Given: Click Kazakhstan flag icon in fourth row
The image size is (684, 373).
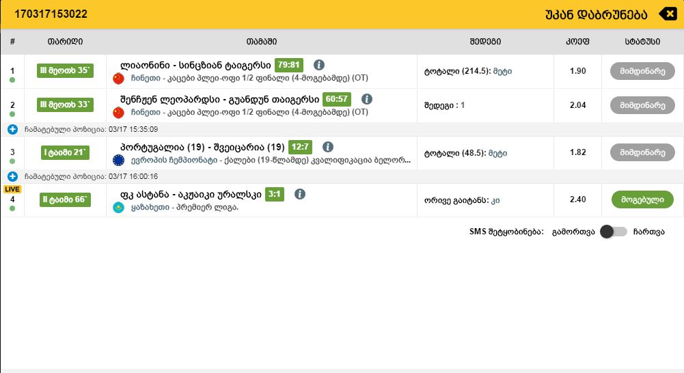Looking at the screenshot, I should point(119,207).
